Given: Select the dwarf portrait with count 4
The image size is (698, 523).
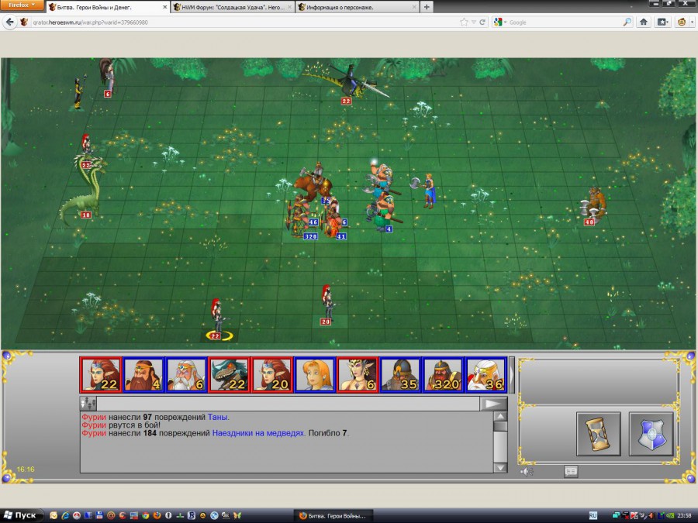Looking at the screenshot, I should click(x=143, y=374).
